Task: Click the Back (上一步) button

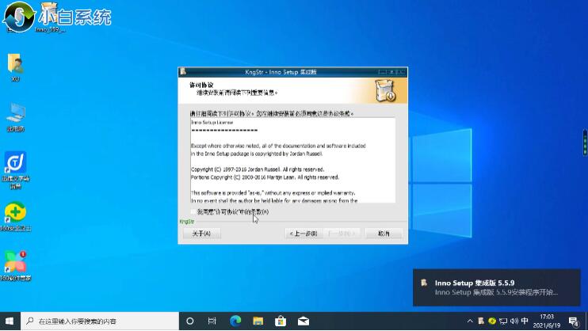Action: coord(304,234)
